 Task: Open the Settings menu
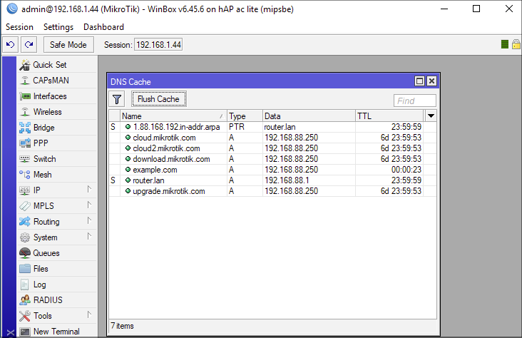click(x=58, y=27)
